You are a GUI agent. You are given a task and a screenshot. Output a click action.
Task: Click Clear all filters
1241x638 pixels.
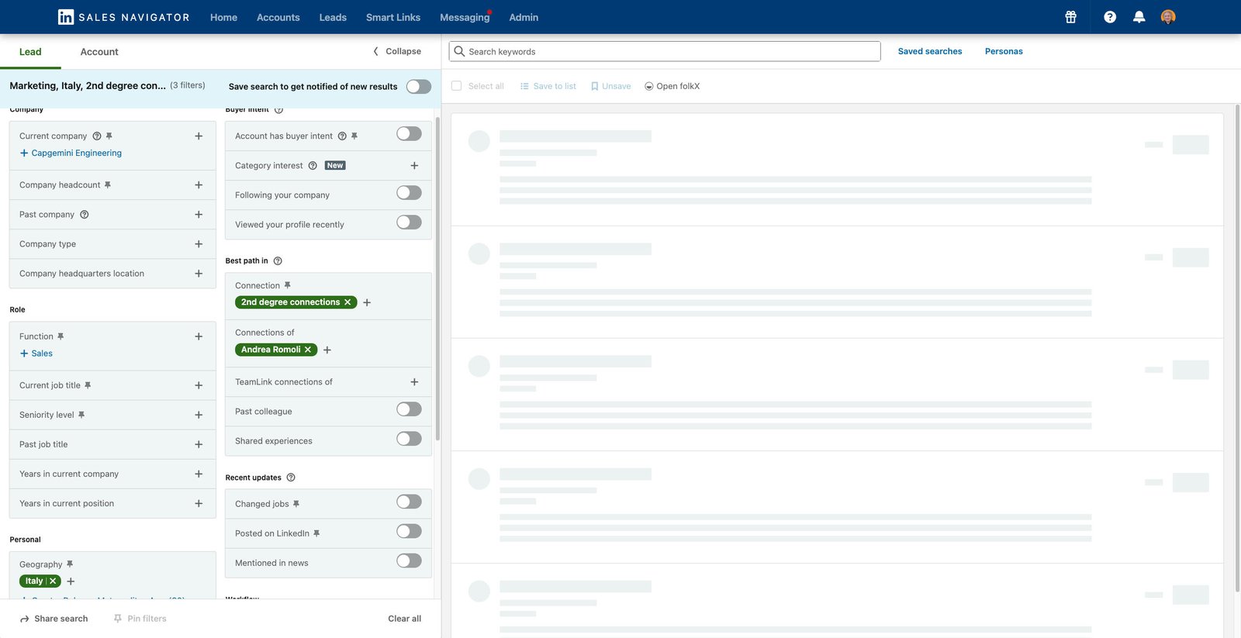(x=405, y=619)
